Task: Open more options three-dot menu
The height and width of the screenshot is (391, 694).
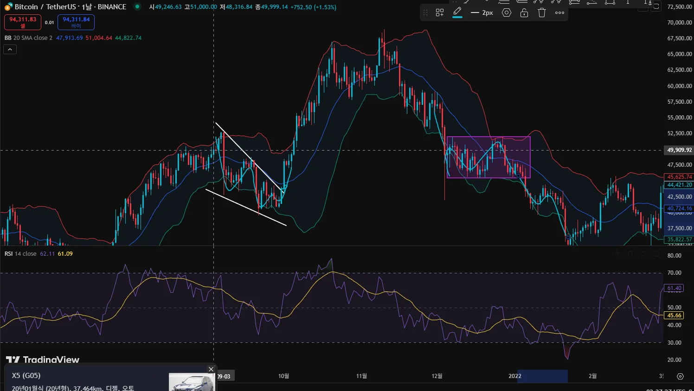Action: tap(559, 13)
